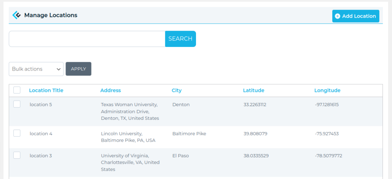This screenshot has height=179, width=392.
Task: Click the Latitude column header
Action: click(253, 90)
